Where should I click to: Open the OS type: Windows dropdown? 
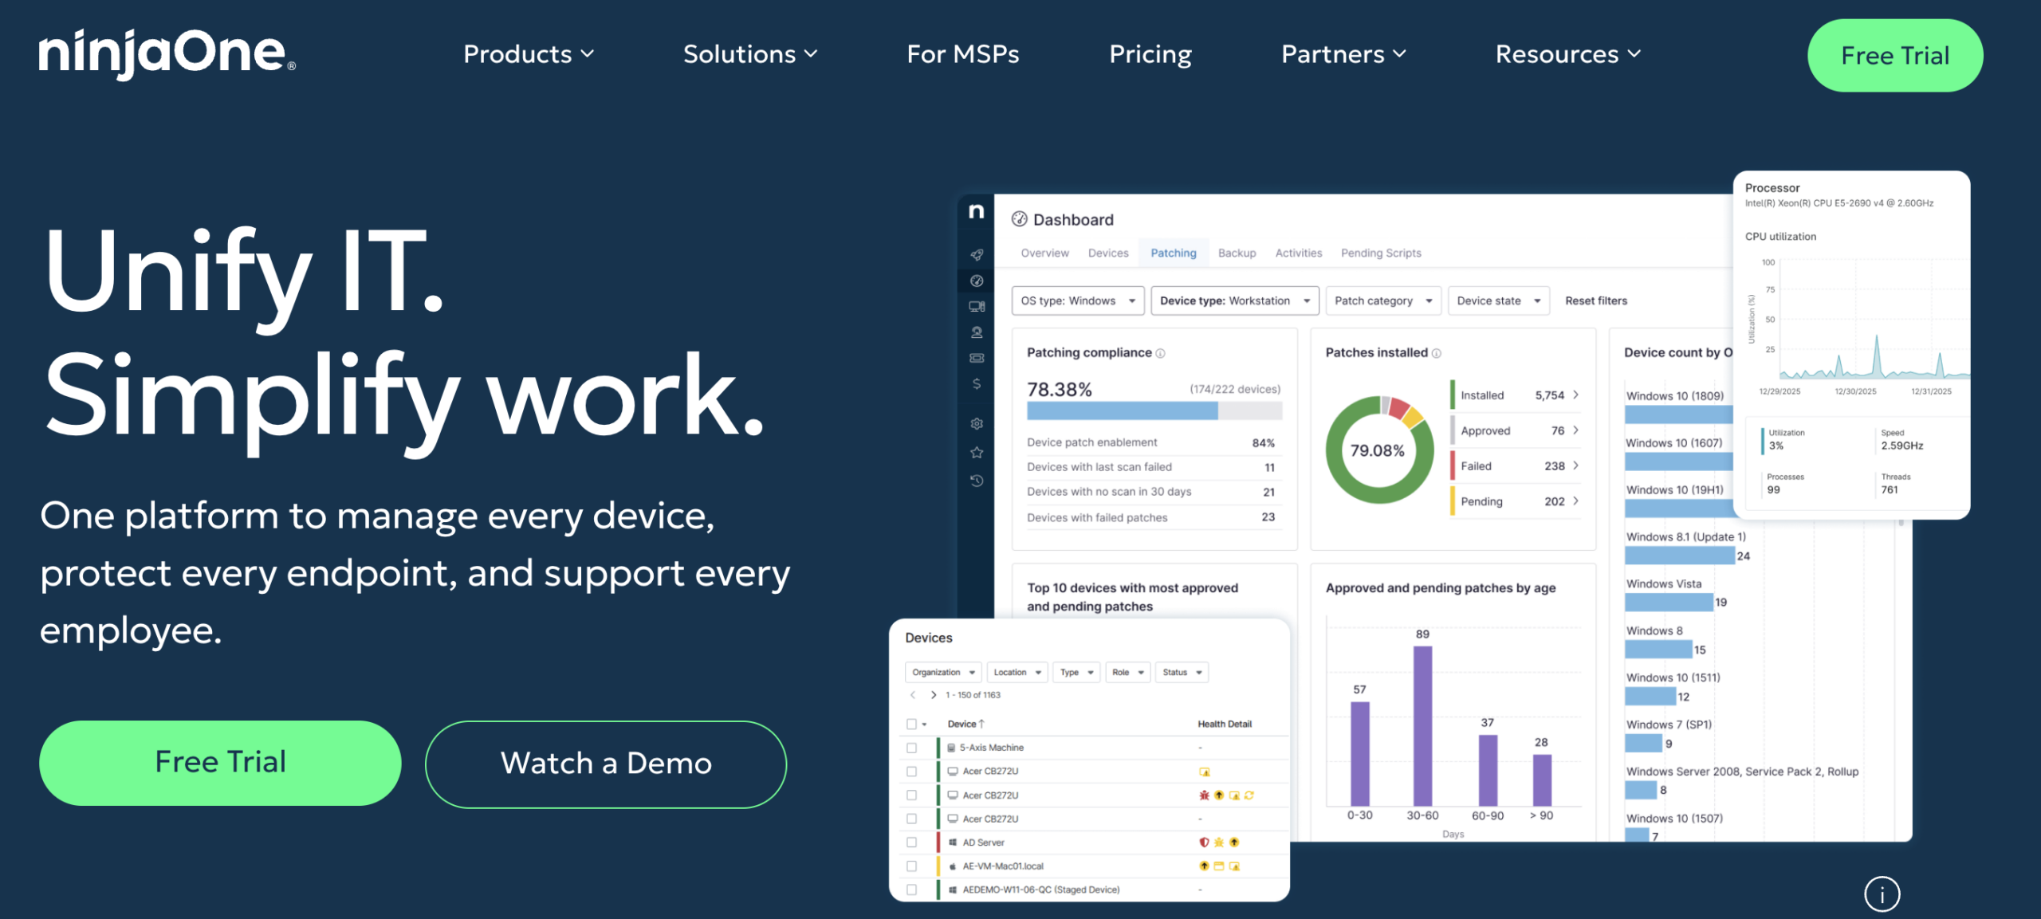1078,300
